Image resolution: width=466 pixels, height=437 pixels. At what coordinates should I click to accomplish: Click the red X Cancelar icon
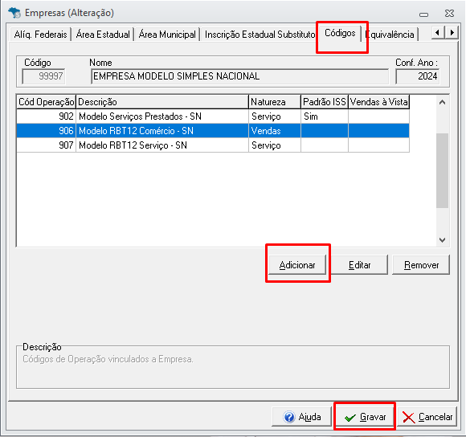pyautogui.click(x=409, y=417)
